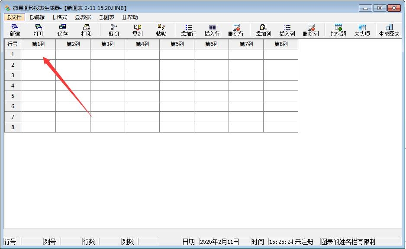Screen dimensions: 406x249
Task: Open the F.文件 menu
Action: [x=15, y=17]
